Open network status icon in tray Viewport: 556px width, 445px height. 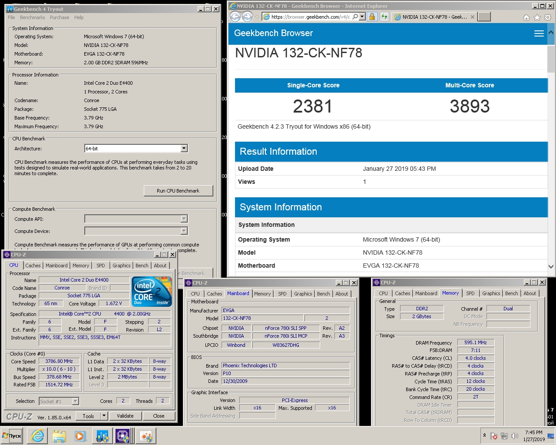tap(504, 436)
